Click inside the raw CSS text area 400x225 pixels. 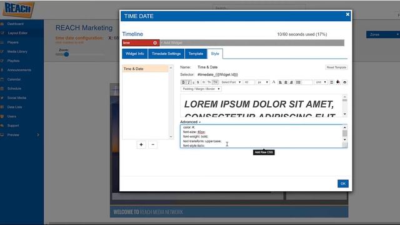261,136
